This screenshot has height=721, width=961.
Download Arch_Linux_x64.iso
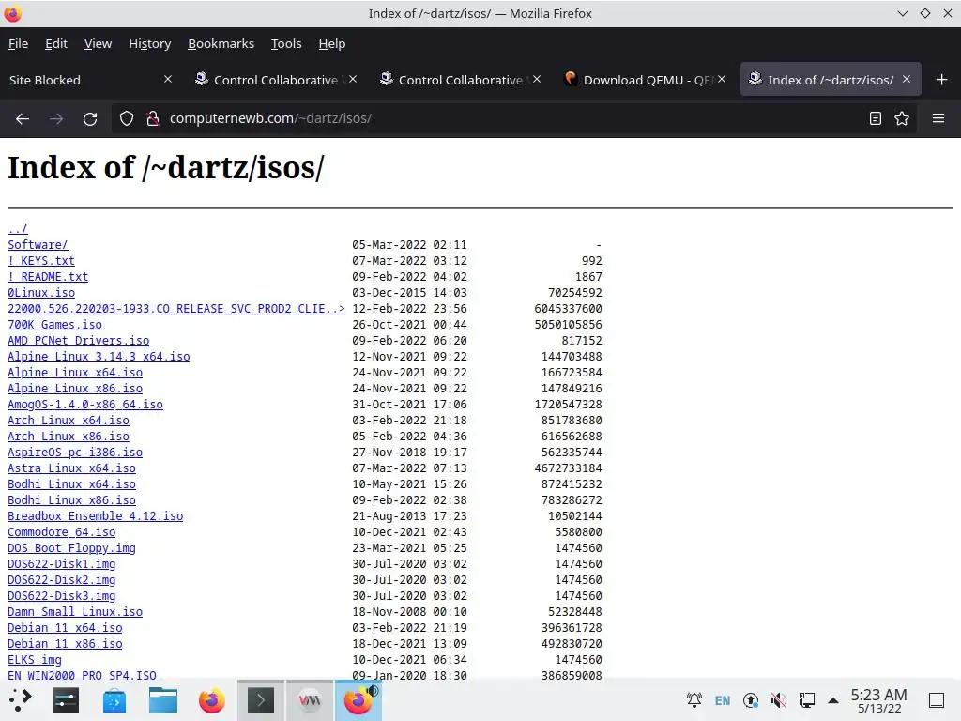pyautogui.click(x=68, y=420)
